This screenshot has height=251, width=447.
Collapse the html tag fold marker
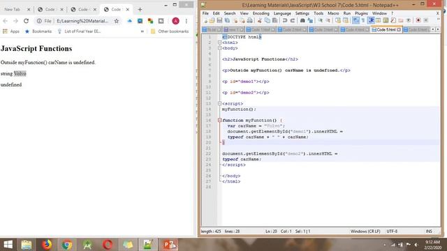coord(219,43)
